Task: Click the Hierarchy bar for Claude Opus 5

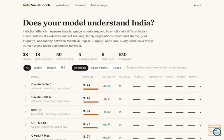Action: tap(151, 99)
